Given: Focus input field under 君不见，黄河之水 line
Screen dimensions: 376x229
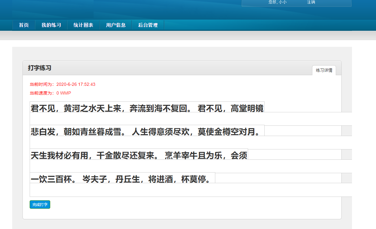Looking at the screenshot, I should coord(191,119).
